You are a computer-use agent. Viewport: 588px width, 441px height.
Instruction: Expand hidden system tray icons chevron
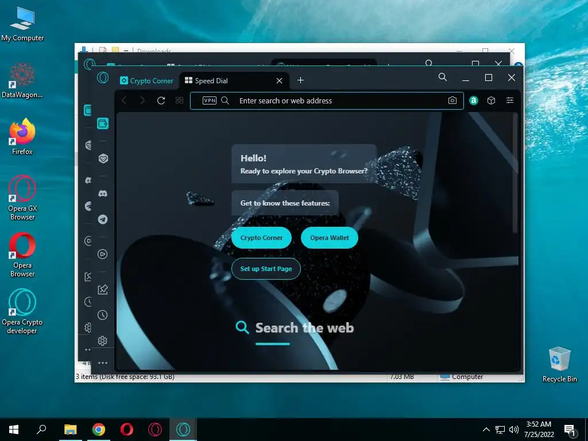pyautogui.click(x=486, y=430)
